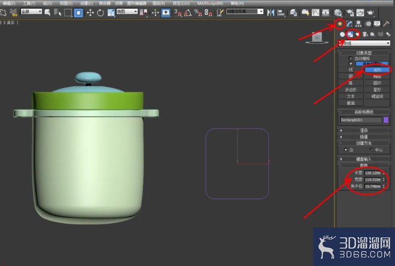The image size is (395, 266).
Task: Open the Rendered Frame Window icon
Action: (x=360, y=12)
